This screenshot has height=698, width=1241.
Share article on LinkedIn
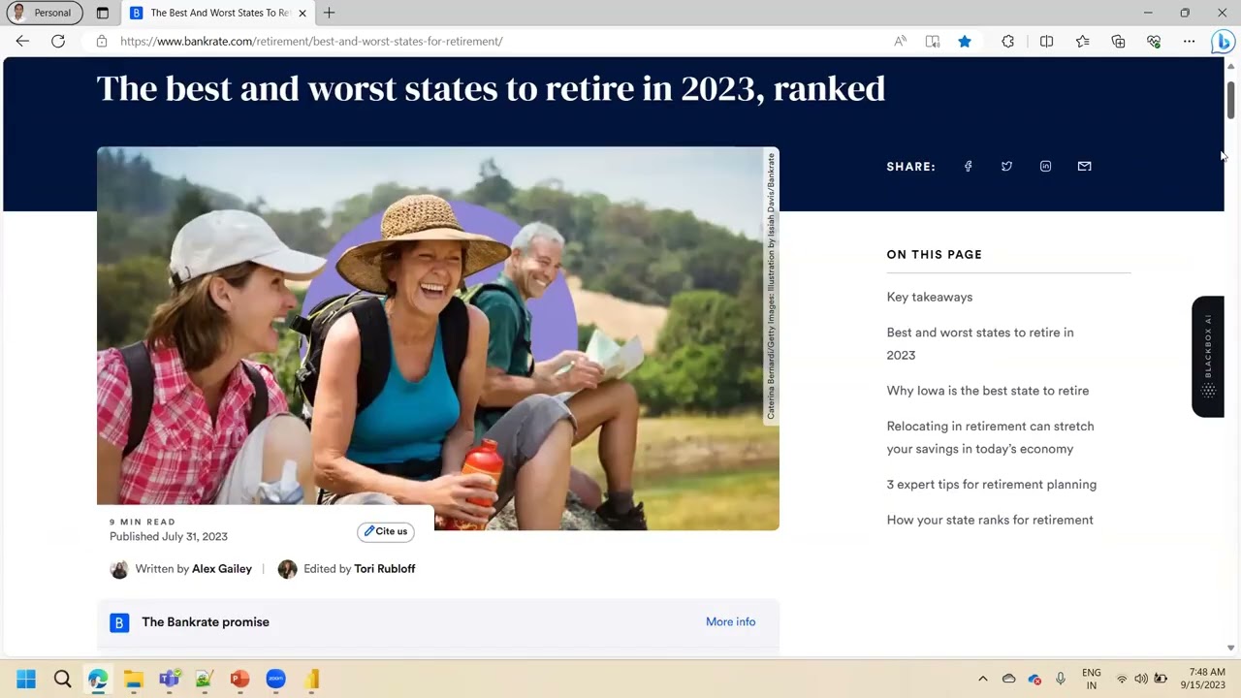click(1045, 166)
